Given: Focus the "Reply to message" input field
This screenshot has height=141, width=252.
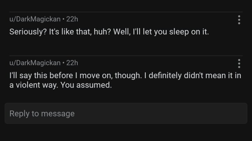Looking at the screenshot, I should (x=126, y=113).
